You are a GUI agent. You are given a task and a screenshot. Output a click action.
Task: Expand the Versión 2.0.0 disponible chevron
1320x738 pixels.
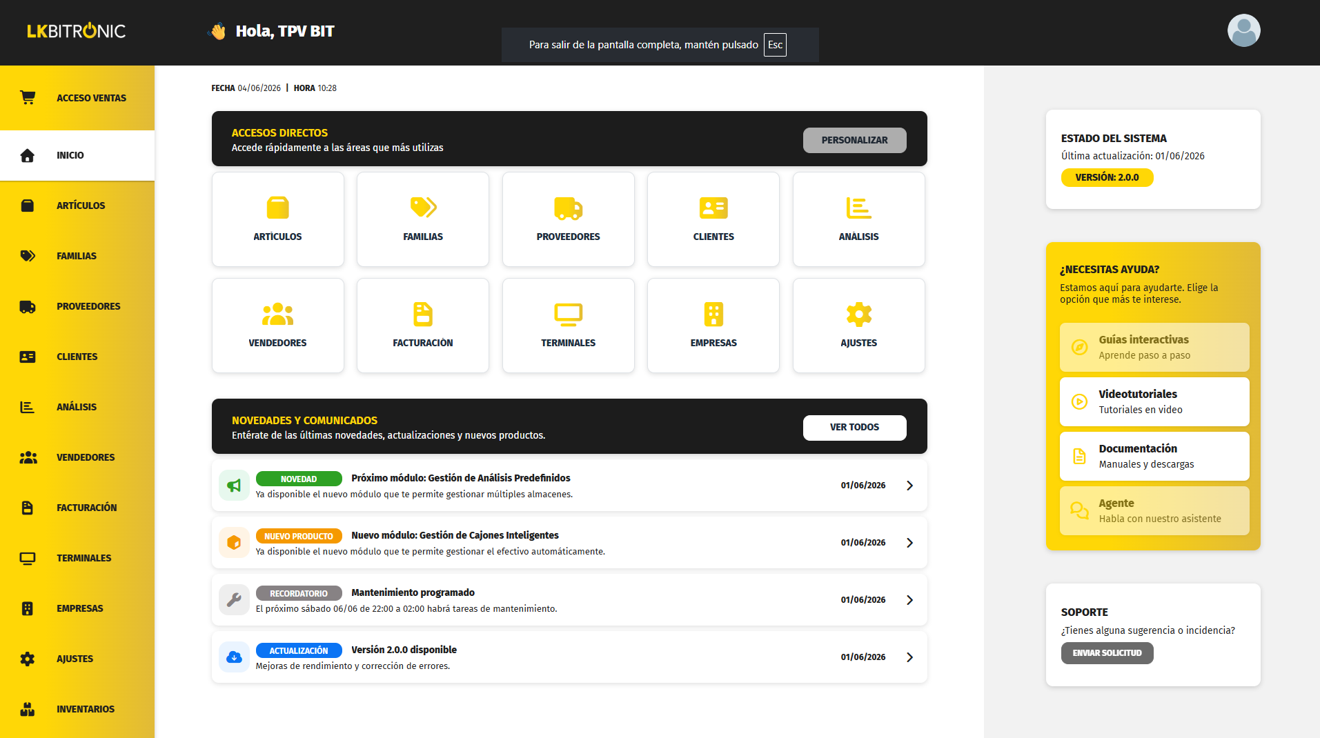(910, 657)
